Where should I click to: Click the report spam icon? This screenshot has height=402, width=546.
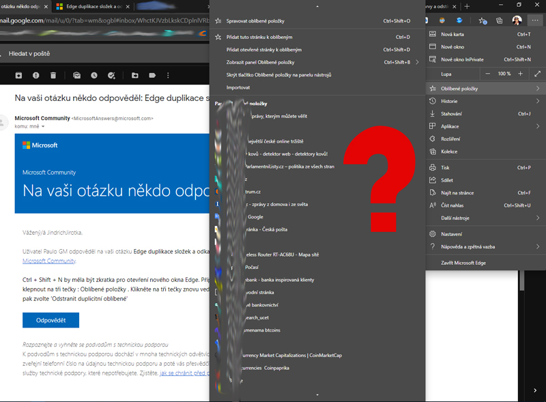click(36, 75)
